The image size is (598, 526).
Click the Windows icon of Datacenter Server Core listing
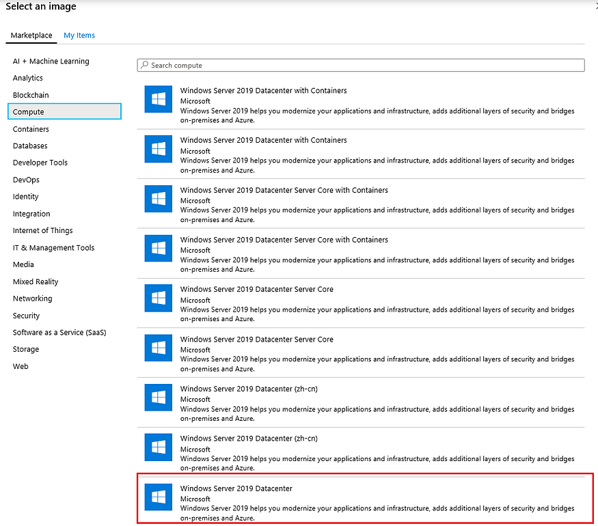(158, 299)
